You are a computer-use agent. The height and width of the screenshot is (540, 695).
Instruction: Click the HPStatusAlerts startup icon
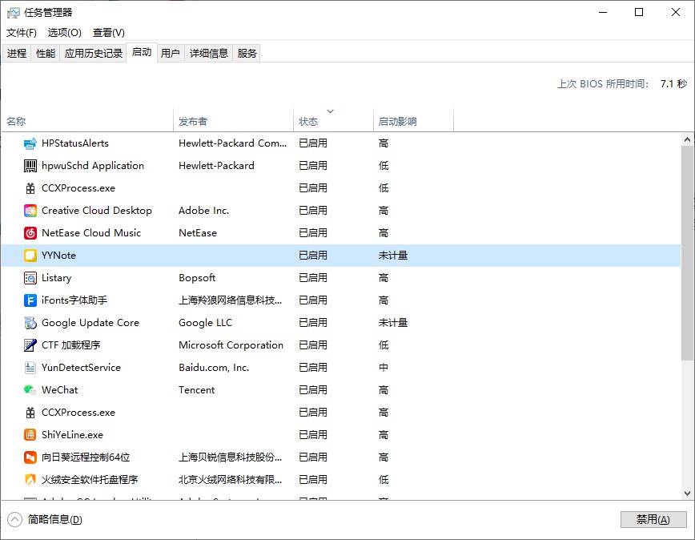(x=30, y=143)
